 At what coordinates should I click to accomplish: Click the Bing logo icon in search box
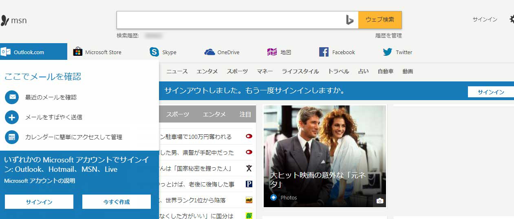click(x=349, y=20)
